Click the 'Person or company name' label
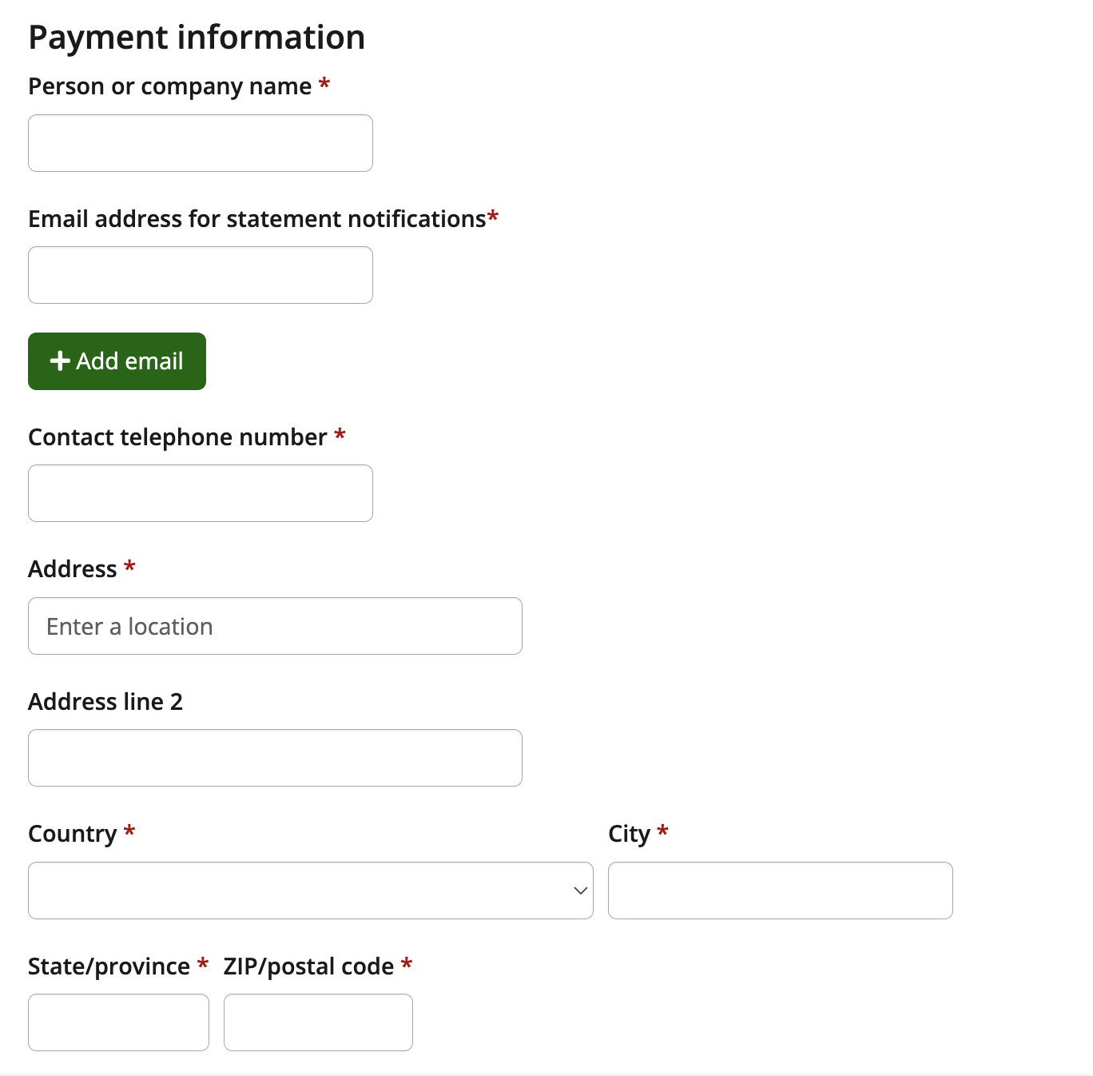Screen dimensions: 1093x1076 [169, 86]
